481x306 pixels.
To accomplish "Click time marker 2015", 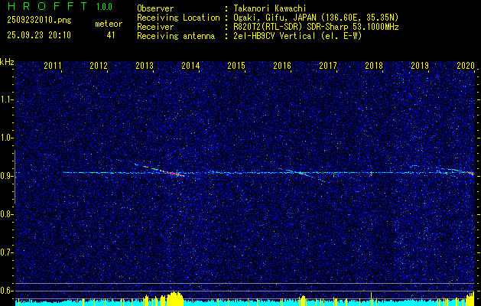I will pos(236,65).
